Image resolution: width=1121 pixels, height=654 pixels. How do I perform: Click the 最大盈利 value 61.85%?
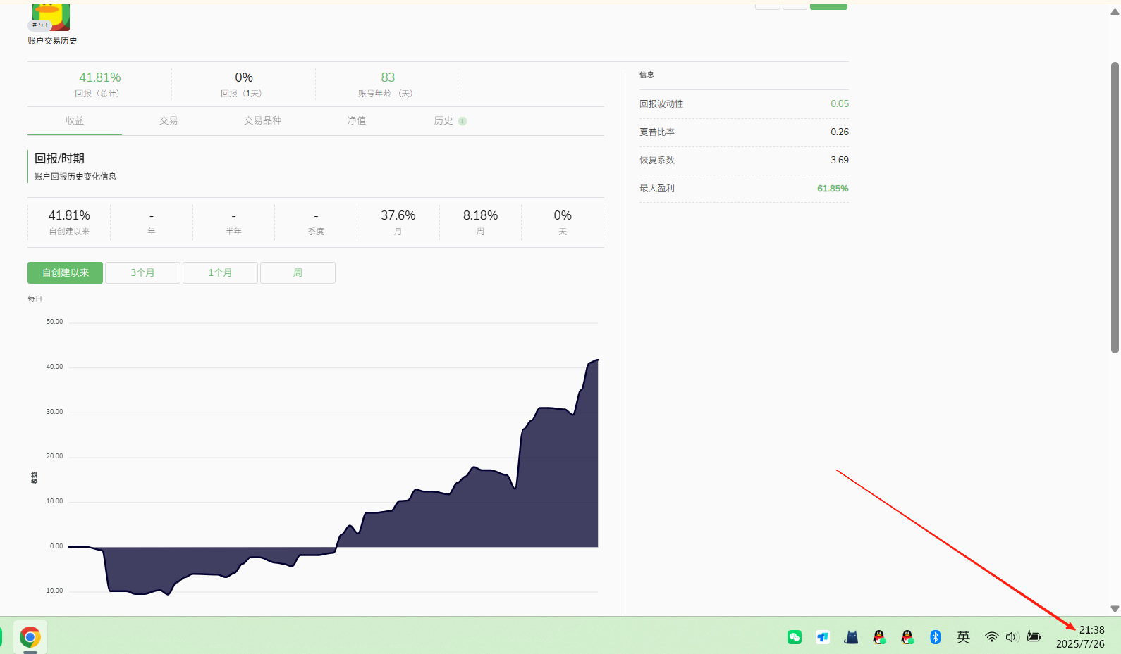(x=833, y=188)
